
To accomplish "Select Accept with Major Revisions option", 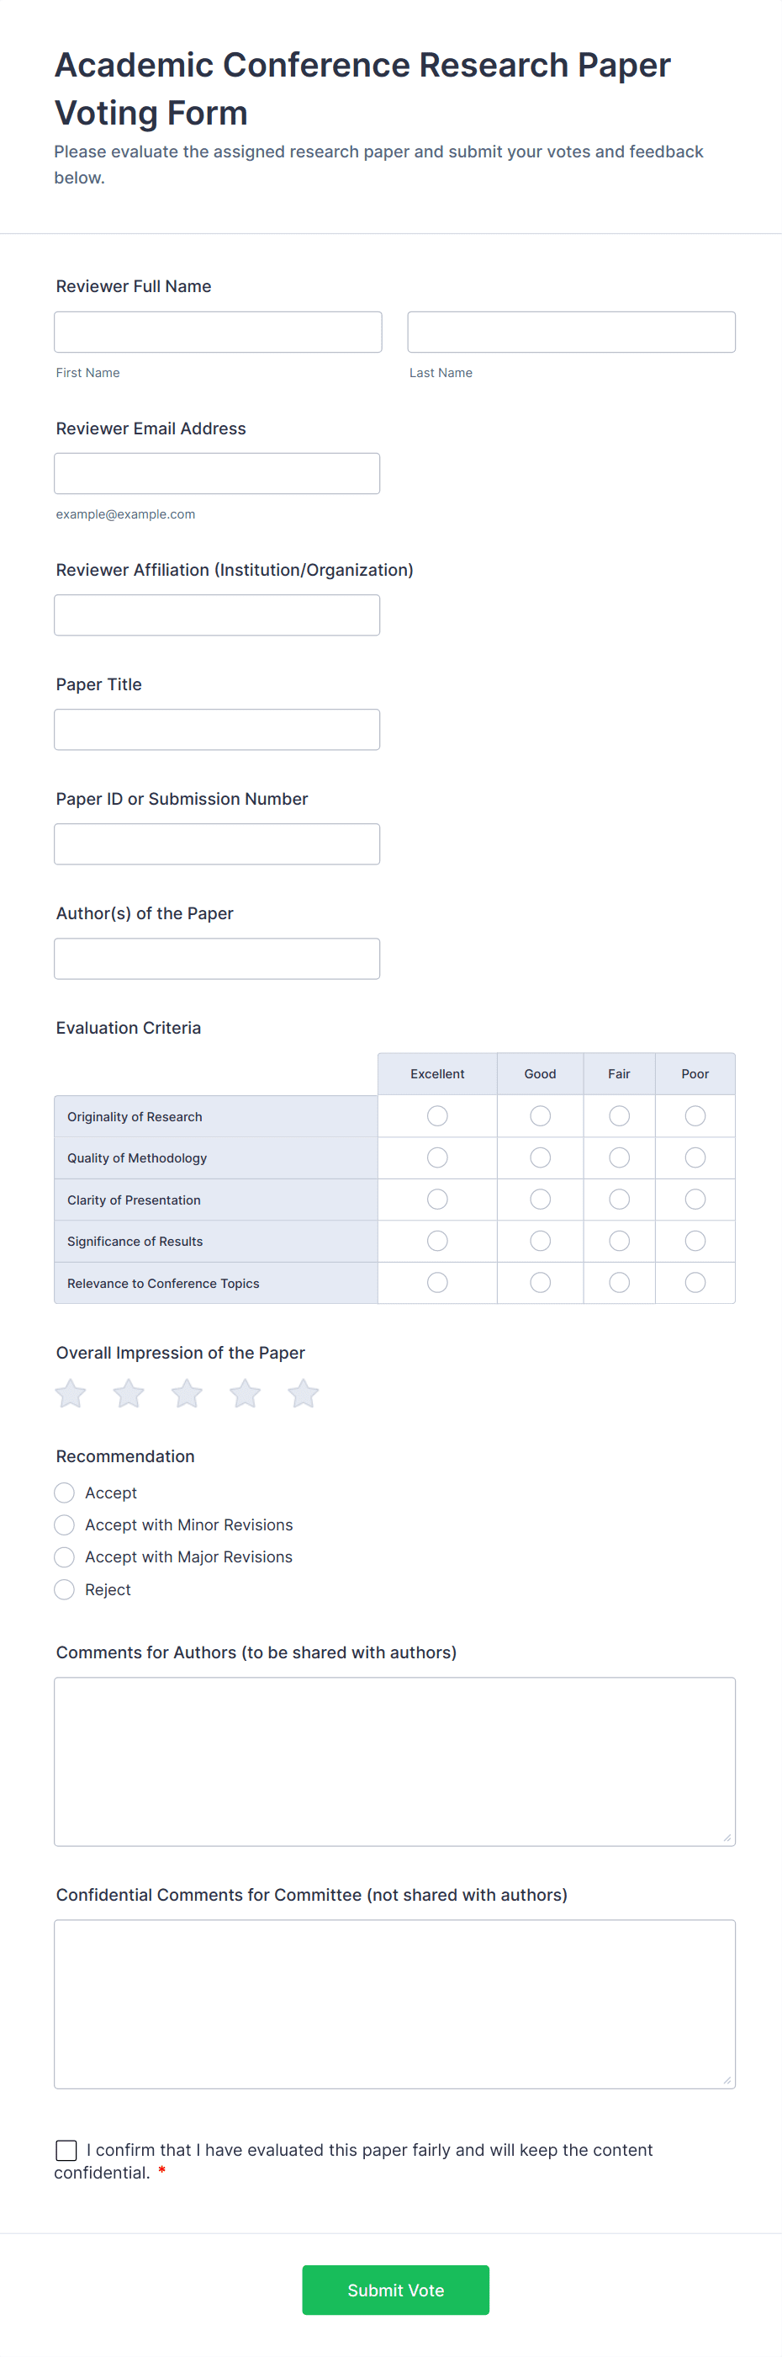I will (65, 1557).
